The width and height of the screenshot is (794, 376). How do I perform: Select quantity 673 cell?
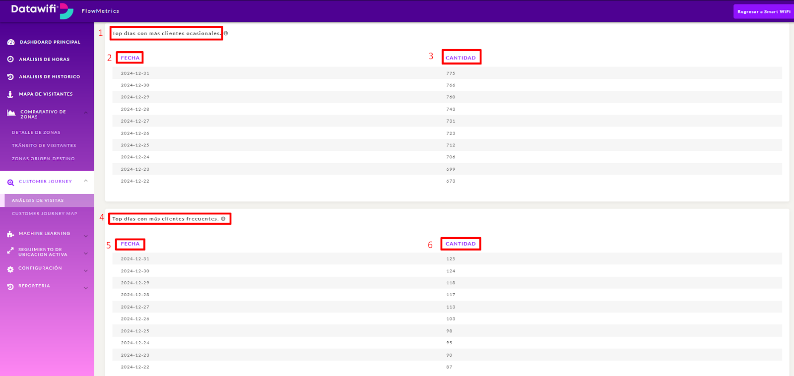451,181
